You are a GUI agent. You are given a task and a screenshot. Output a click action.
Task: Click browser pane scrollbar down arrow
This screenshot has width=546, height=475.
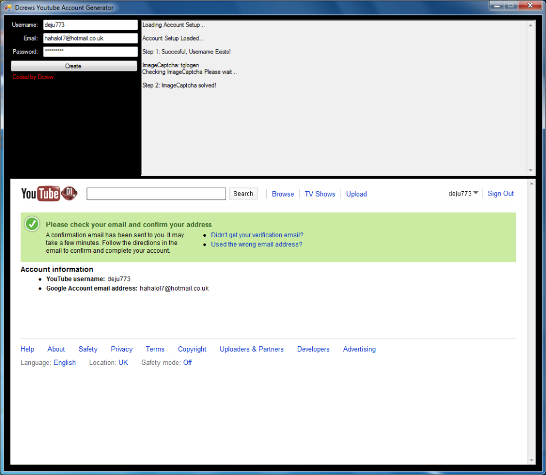[532, 461]
